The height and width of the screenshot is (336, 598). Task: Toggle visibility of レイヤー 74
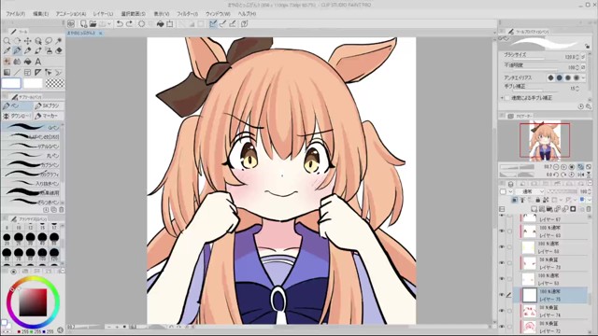coord(502,311)
